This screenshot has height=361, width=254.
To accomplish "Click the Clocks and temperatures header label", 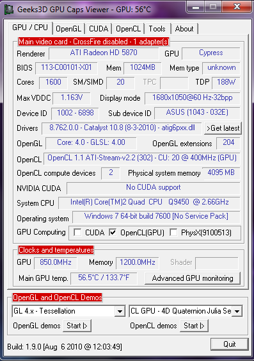I will (56, 250).
